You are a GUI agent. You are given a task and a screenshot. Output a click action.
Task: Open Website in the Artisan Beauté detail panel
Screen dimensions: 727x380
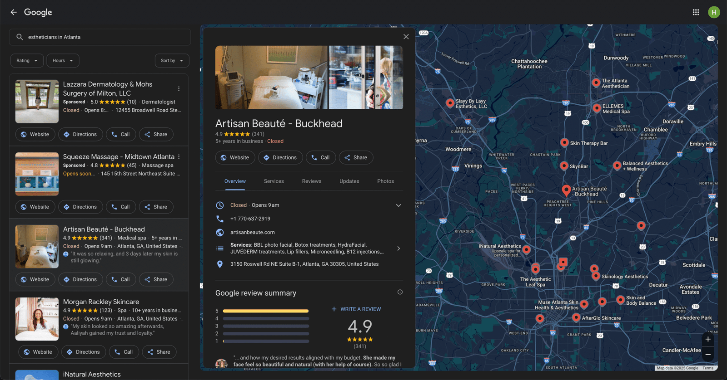tap(234, 157)
